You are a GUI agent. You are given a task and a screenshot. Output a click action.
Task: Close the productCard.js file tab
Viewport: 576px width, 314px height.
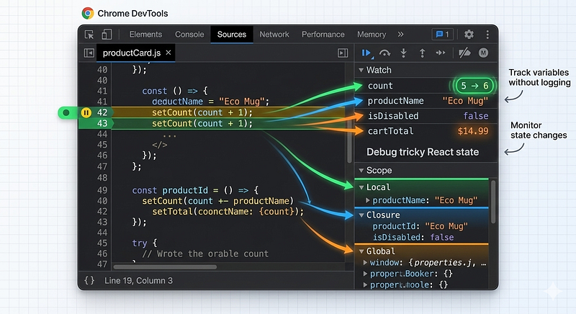tap(168, 53)
